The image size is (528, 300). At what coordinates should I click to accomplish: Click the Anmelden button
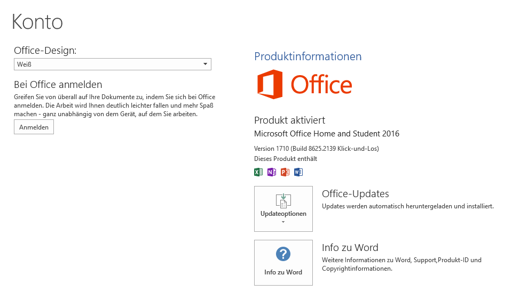[x=34, y=127]
